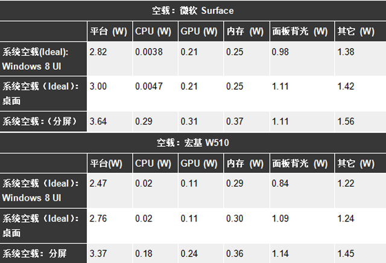Image resolution: width=386 pixels, height=263 pixels.
Task: Click the "空载：宏基 W510" table title
Action: (192, 143)
